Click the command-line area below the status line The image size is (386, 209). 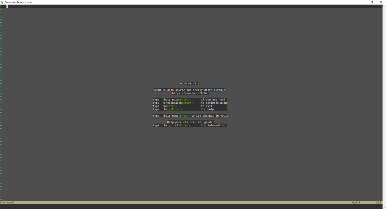click(x=191, y=206)
